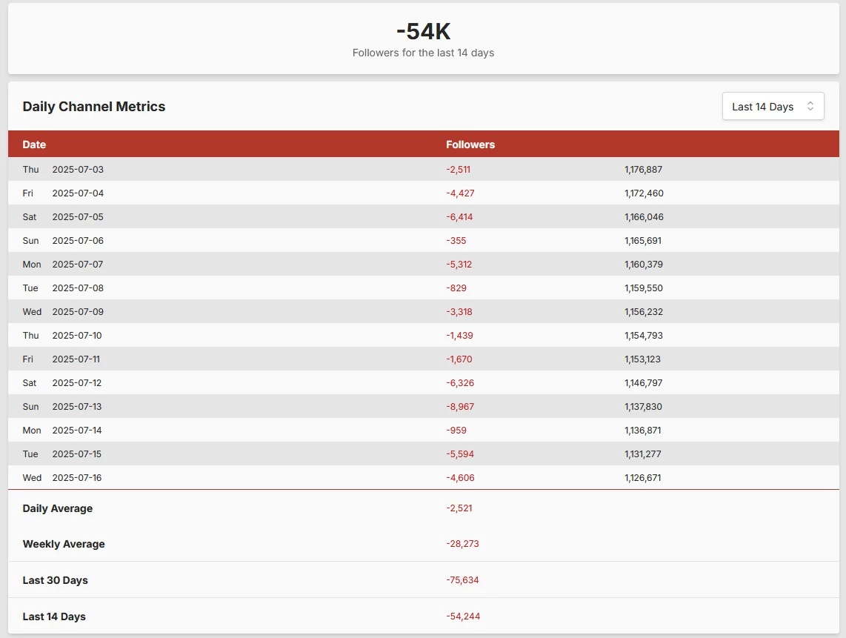Select date 2025-07-16 row
This screenshot has height=638, width=846.
click(424, 478)
